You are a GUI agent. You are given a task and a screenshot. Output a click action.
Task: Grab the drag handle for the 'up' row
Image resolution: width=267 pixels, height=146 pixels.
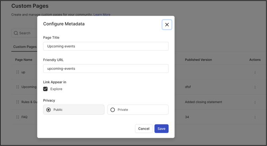[18, 72]
